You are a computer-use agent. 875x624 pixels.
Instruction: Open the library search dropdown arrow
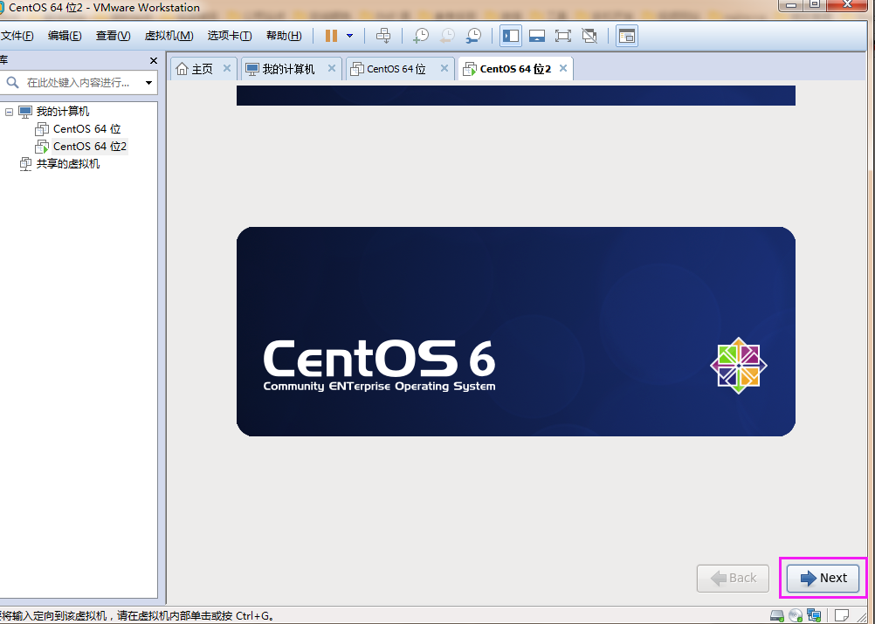[x=148, y=83]
